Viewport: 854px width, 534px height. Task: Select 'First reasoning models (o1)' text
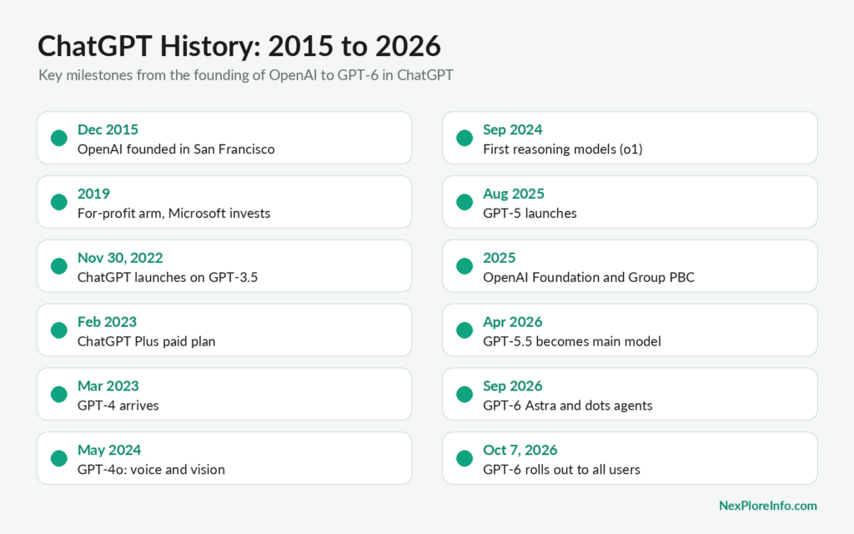(563, 149)
